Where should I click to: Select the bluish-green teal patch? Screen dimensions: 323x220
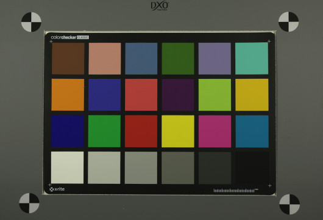click(x=252, y=59)
